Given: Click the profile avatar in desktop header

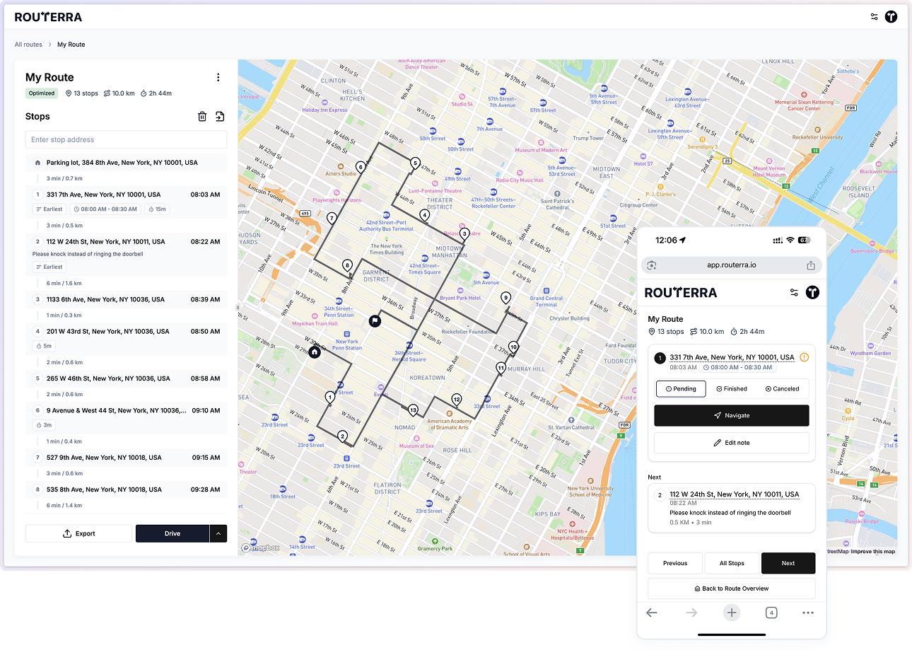Looking at the screenshot, I should [891, 17].
